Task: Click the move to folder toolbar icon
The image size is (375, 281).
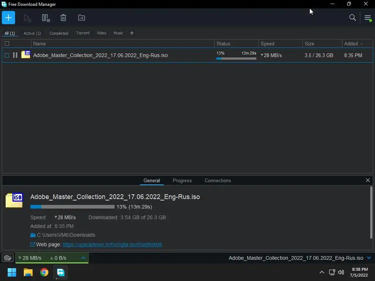Action: coord(82,18)
